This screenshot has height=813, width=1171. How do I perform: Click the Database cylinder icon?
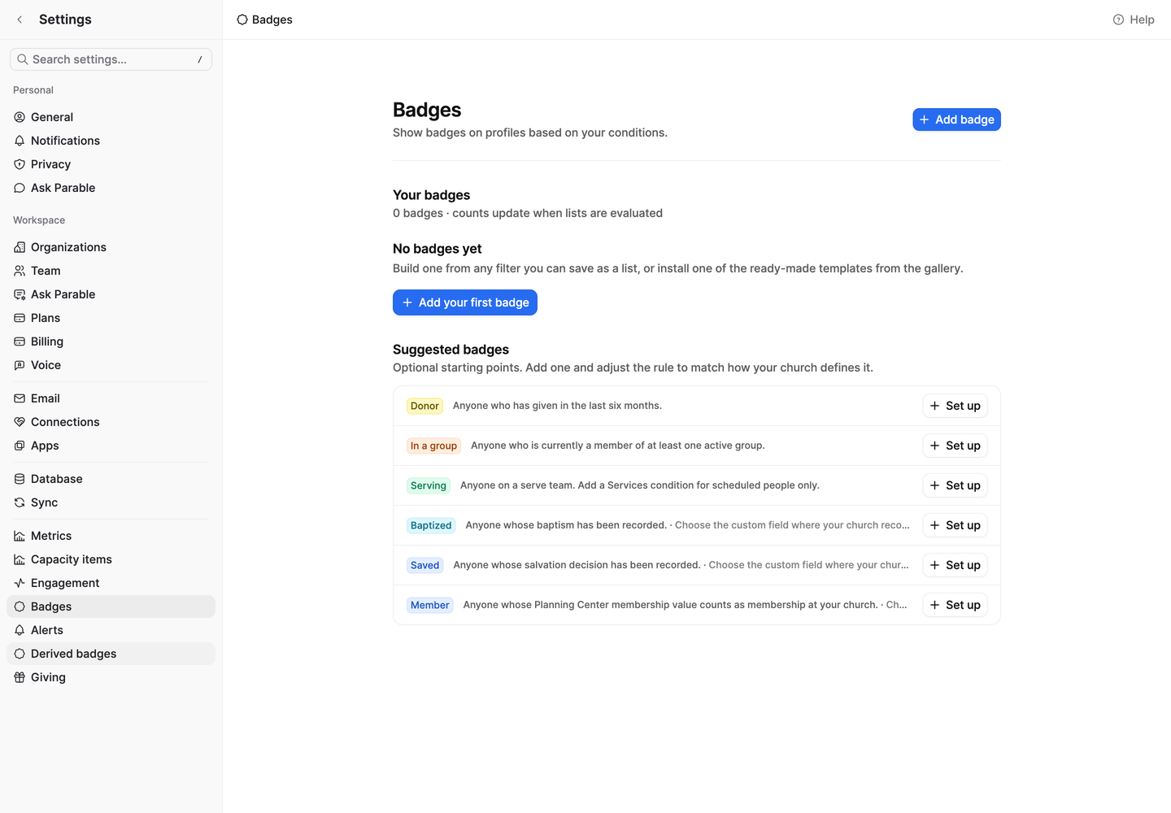(x=20, y=479)
